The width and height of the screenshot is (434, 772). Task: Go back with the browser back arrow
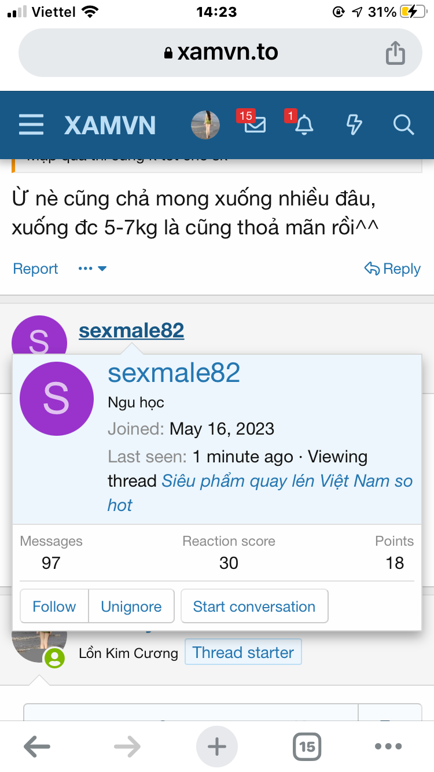(37, 747)
